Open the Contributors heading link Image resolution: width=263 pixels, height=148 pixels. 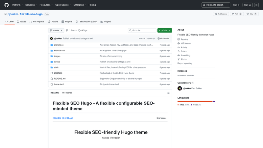(x=185, y=83)
